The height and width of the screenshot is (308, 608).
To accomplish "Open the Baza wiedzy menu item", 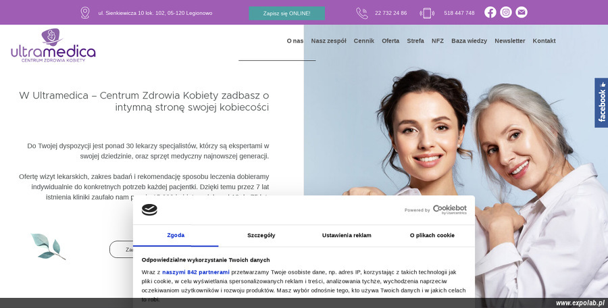I will pyautogui.click(x=469, y=41).
